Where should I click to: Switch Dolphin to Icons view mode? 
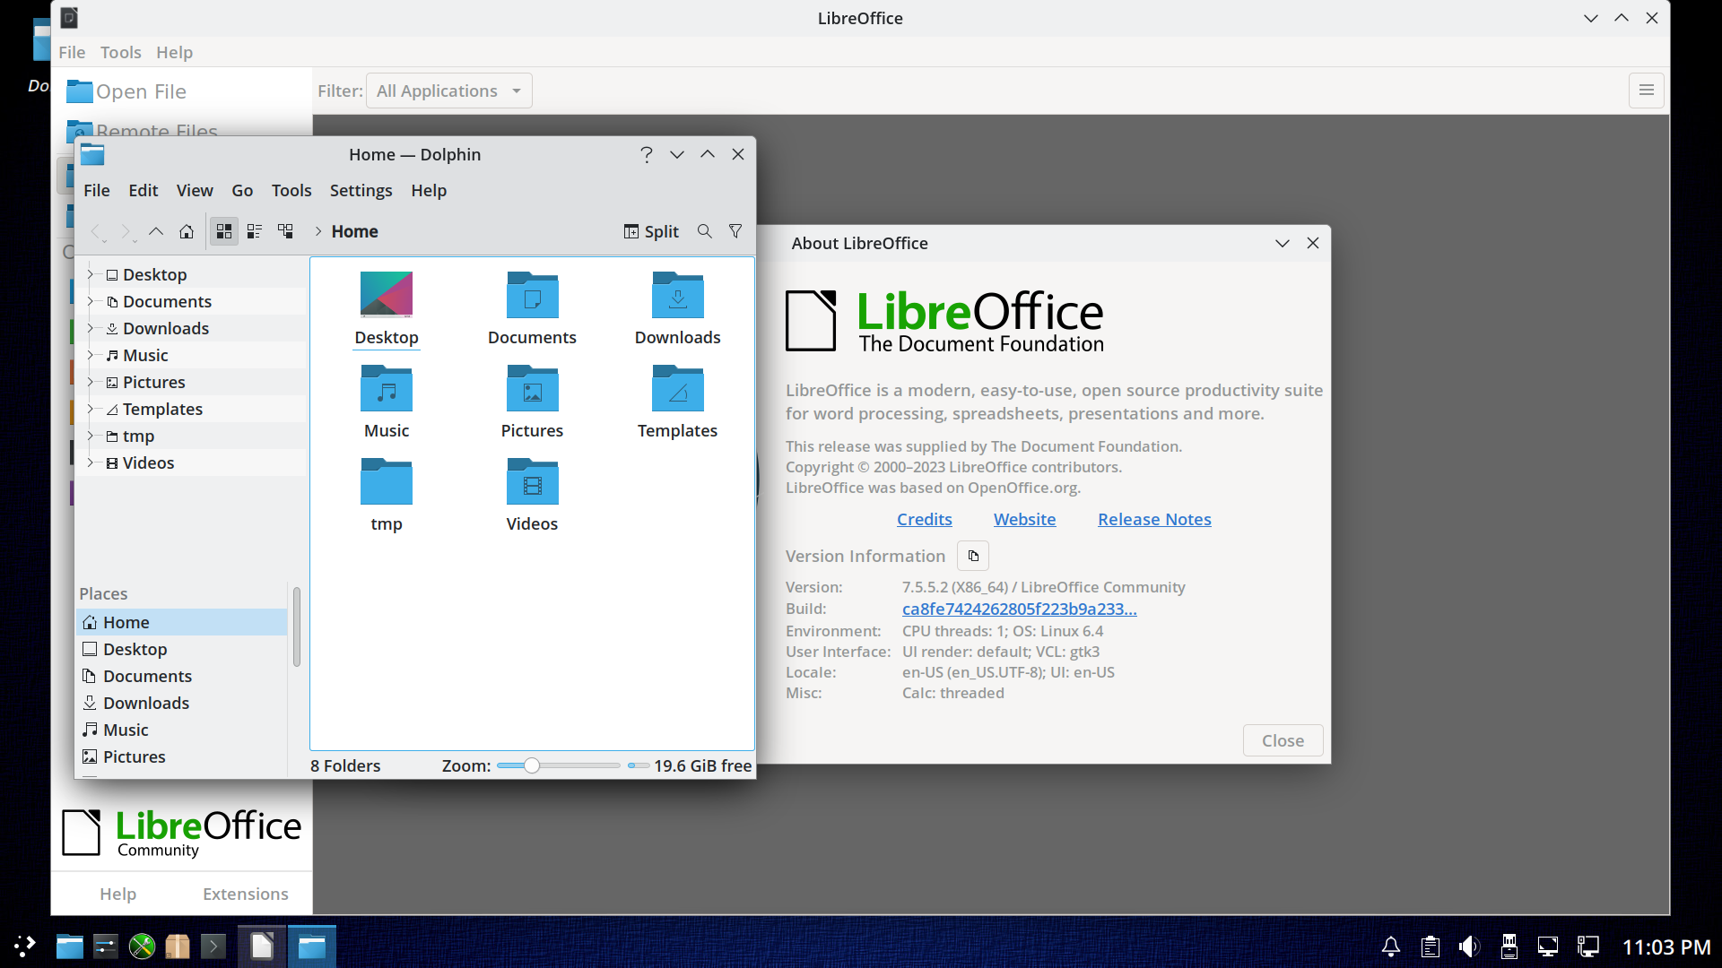pos(224,231)
